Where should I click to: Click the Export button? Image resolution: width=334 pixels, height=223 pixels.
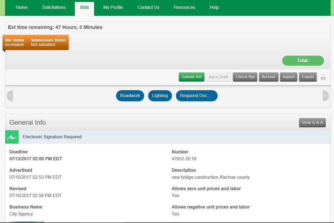point(308,77)
